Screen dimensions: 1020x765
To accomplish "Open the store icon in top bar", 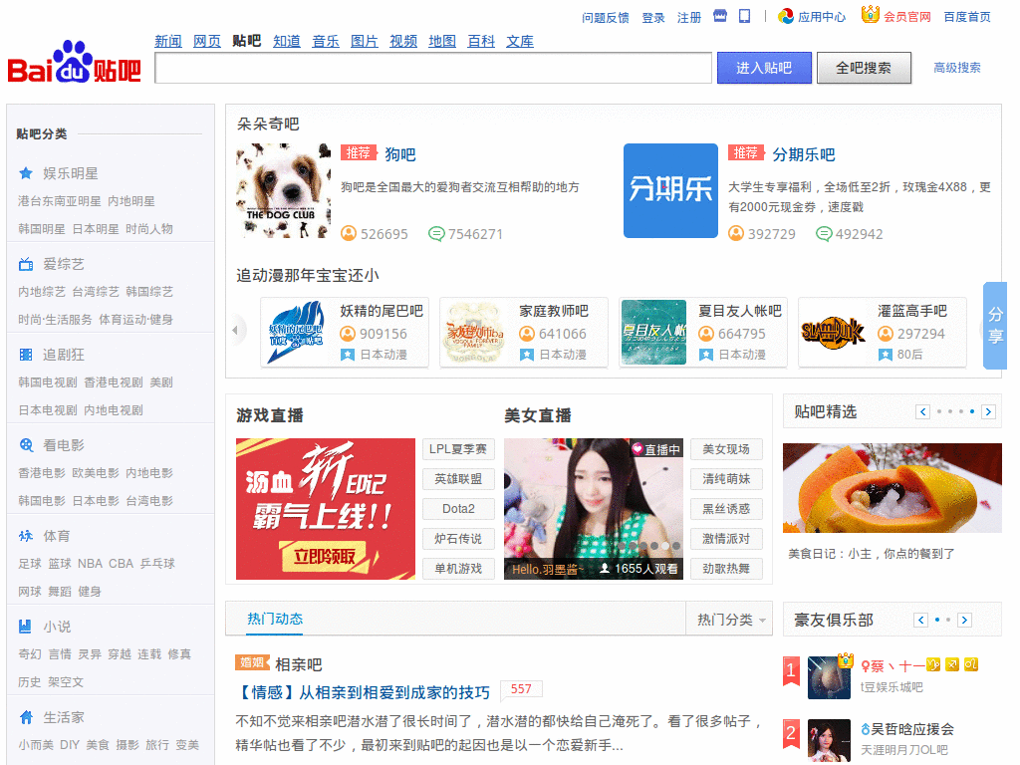I will (719, 16).
